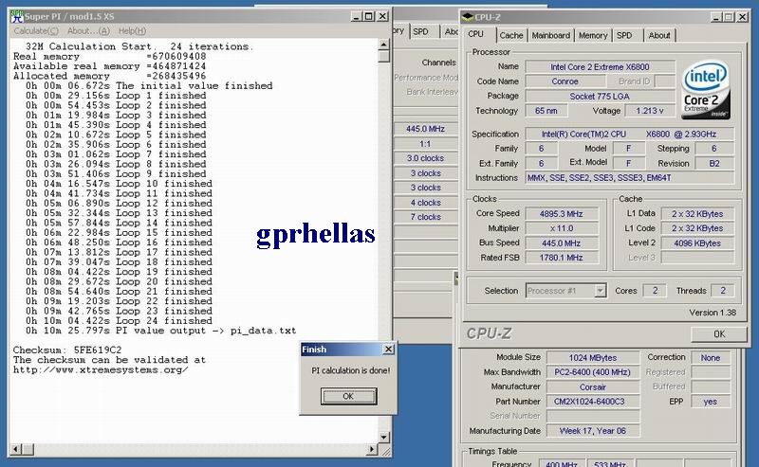759x467 pixels.
Task: Click the 1:1 FSB:DRAM ratio value
Action: tap(425, 144)
